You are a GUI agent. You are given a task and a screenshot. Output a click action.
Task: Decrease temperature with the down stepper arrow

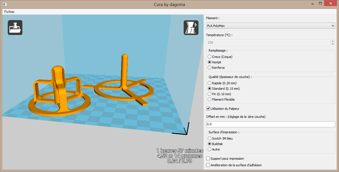pos(333,44)
